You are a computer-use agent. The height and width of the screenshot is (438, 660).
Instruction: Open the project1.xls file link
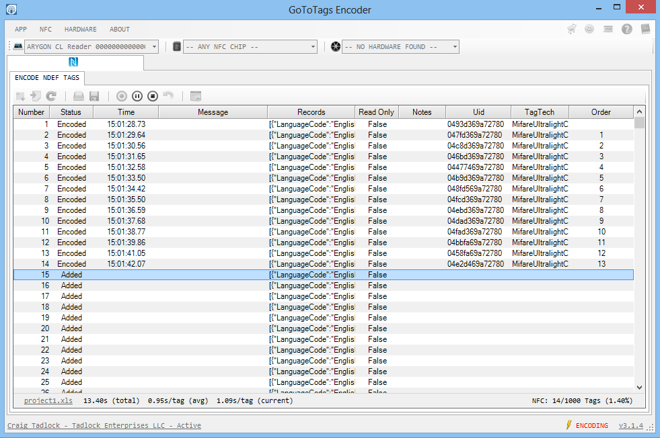(x=48, y=400)
